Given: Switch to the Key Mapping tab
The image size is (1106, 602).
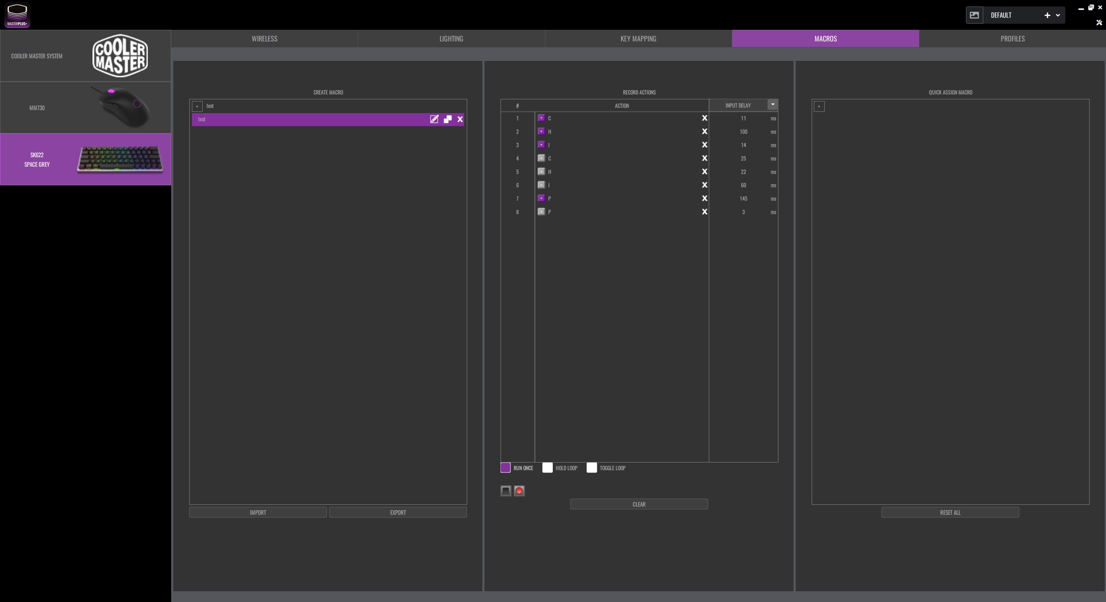Looking at the screenshot, I should (x=638, y=38).
